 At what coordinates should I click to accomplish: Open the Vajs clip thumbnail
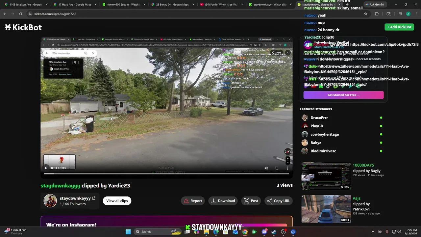[x=326, y=209]
